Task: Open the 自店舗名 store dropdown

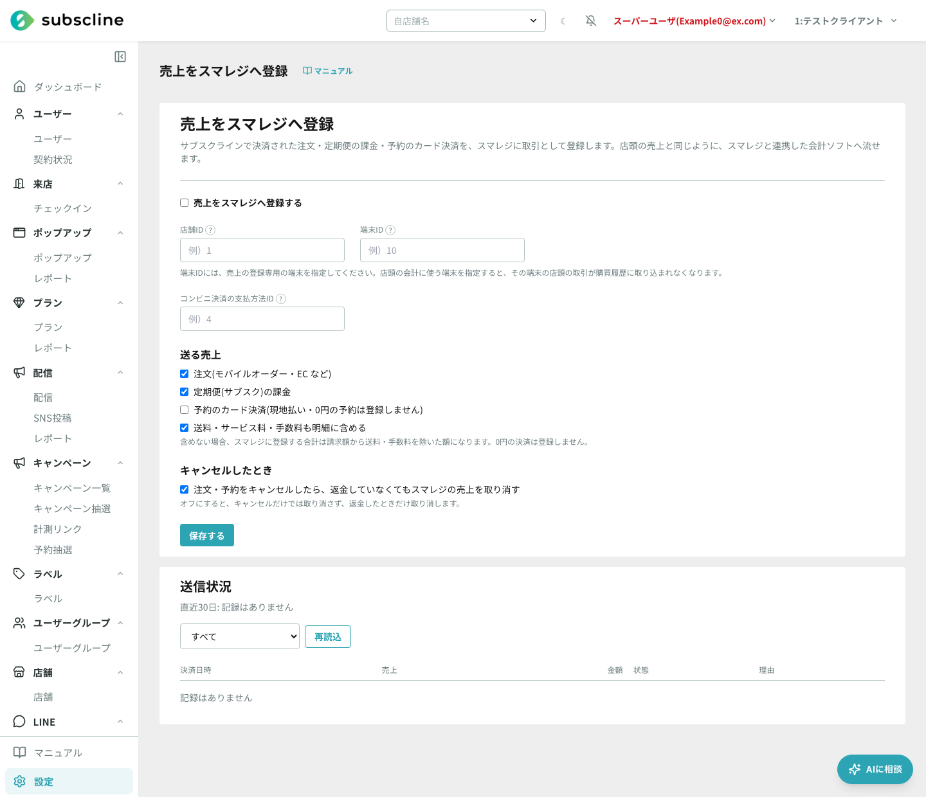Action: pos(466,21)
